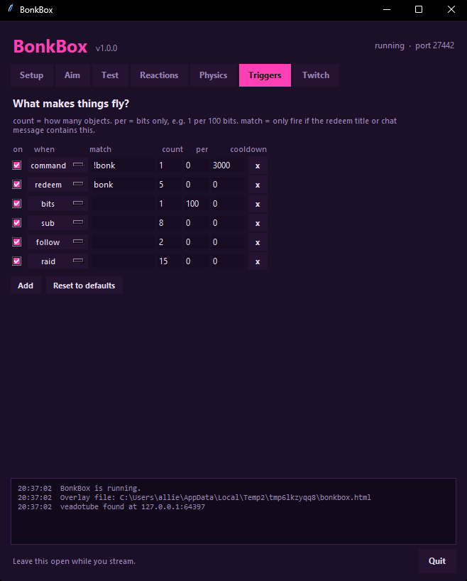Click the redeem row cooldown field
Screen dimensions: 467x581
point(227,185)
